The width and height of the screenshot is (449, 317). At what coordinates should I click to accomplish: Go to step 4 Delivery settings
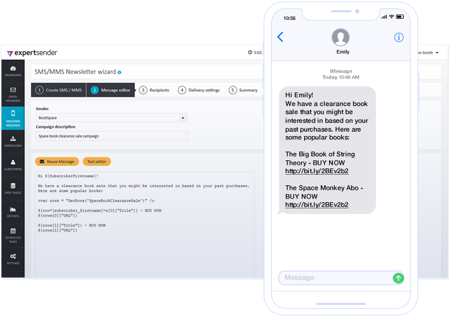[199, 90]
